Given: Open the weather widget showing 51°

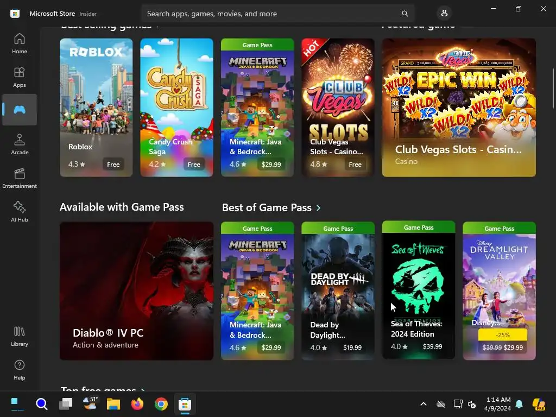Looking at the screenshot, I should [x=90, y=404].
